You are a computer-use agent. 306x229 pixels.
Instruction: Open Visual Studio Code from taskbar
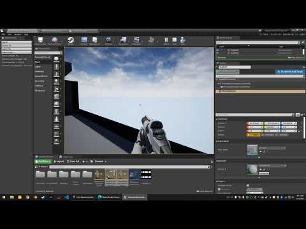(x=66, y=197)
